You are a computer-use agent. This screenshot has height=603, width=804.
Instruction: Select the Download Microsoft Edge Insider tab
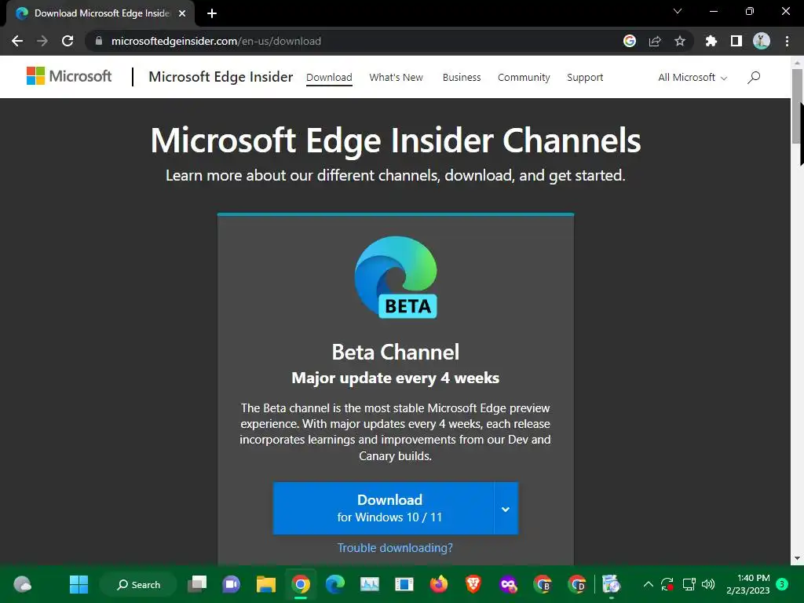point(101,13)
